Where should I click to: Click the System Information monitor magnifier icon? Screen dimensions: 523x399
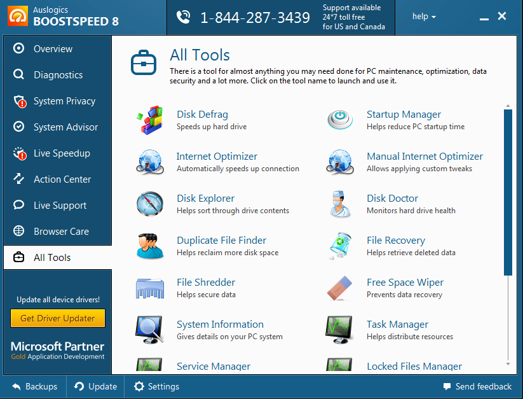point(150,330)
